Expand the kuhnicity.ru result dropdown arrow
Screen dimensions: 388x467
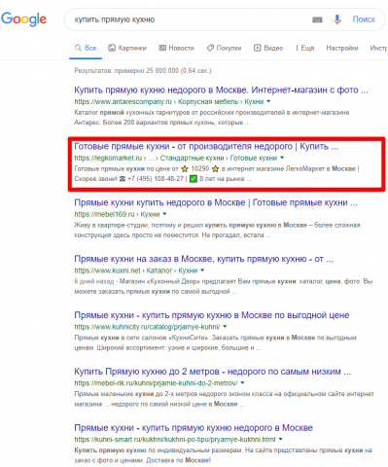pos(225,327)
